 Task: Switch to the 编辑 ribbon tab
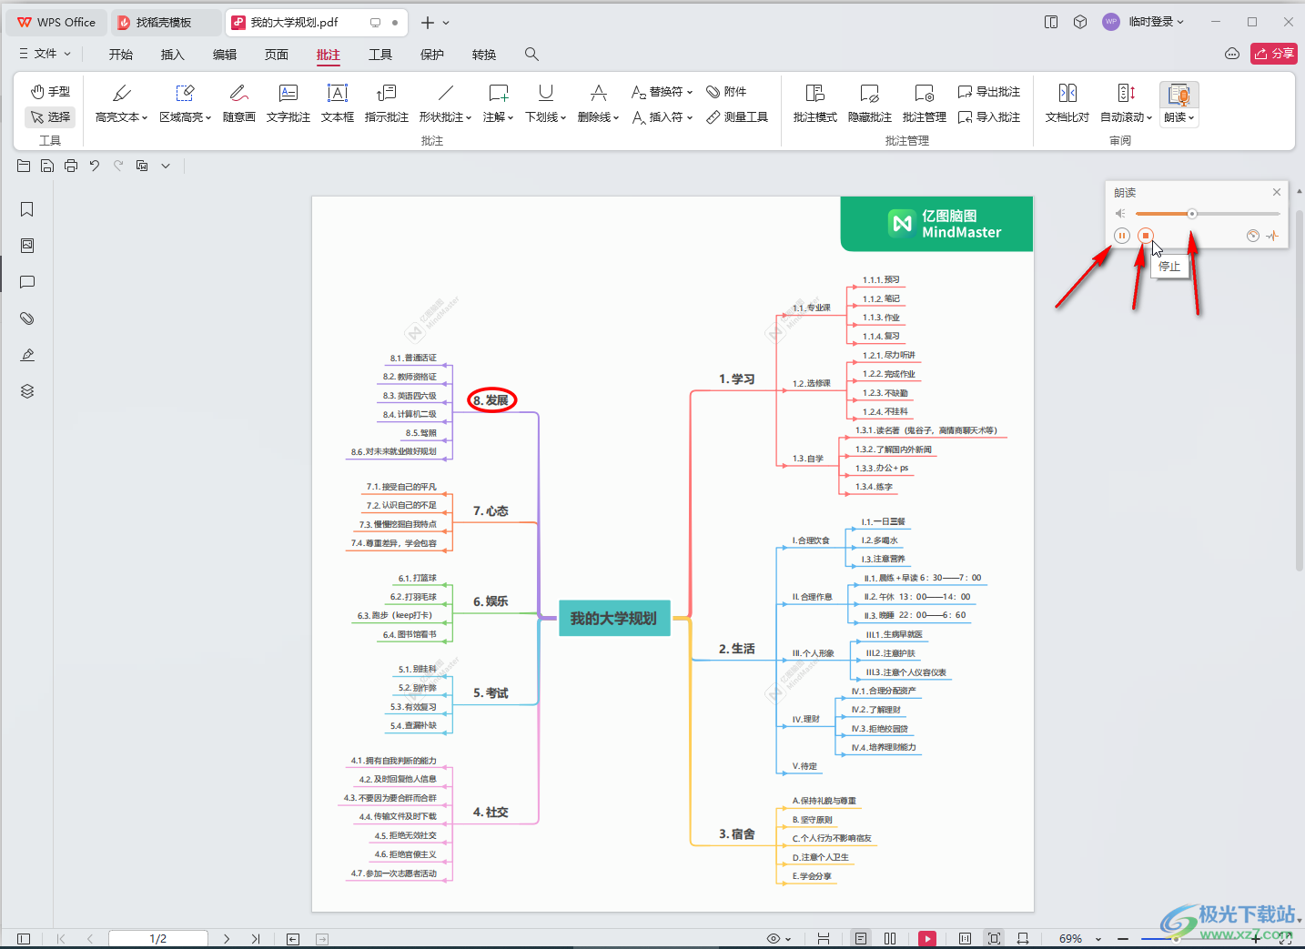(225, 55)
